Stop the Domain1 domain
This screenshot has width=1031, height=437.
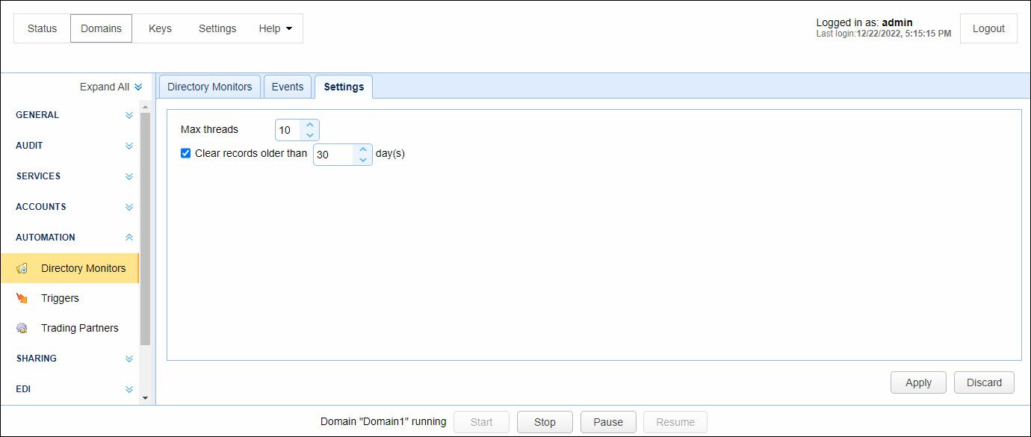click(x=545, y=422)
